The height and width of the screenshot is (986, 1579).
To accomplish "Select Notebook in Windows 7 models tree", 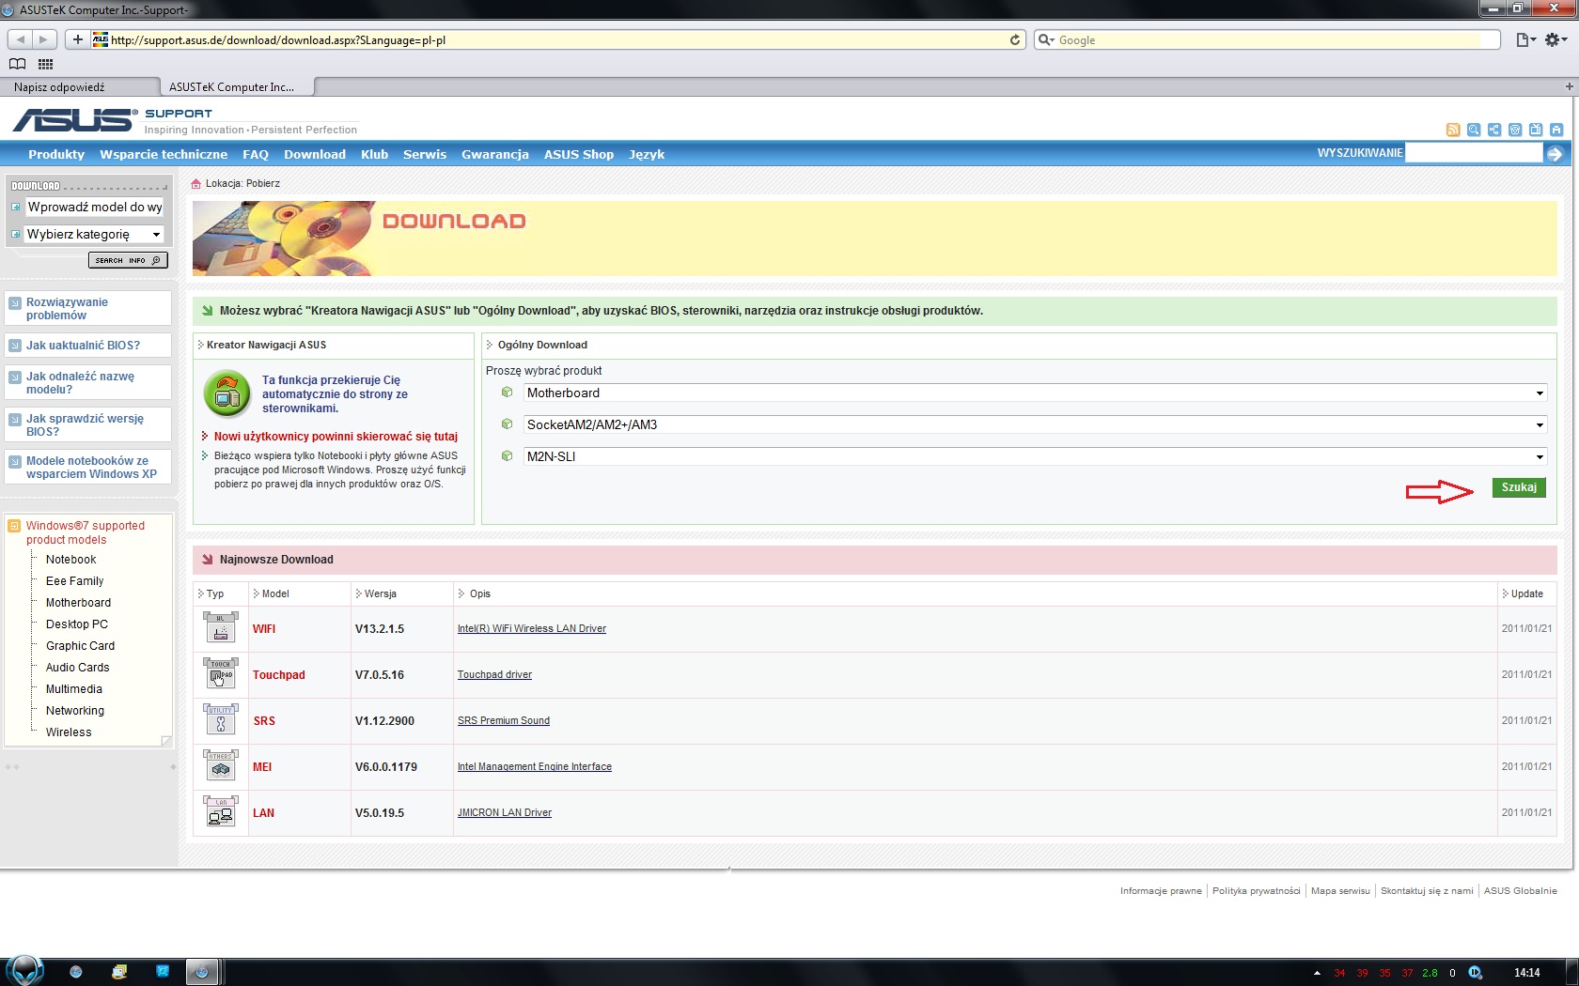I will 71,560.
